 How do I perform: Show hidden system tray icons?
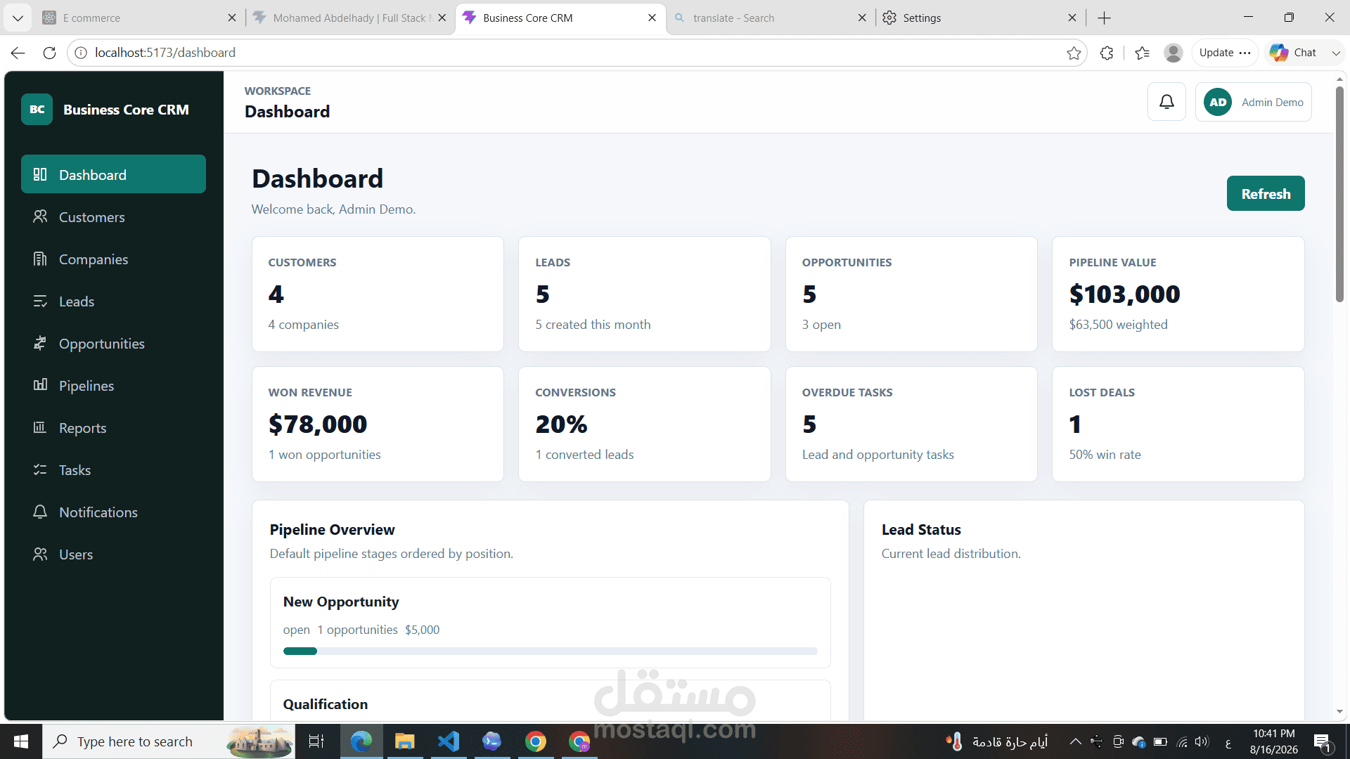point(1075,741)
